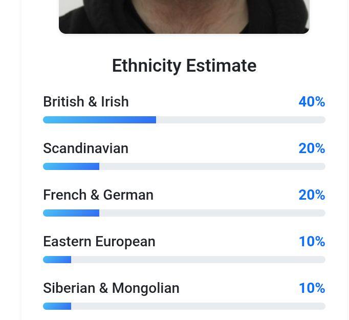Click blue fill of Siberian & Mongolian bar
The width and height of the screenshot is (349, 320).
(x=57, y=306)
